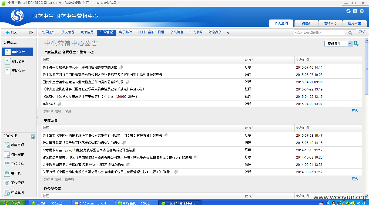The height and width of the screenshot is (205, 369).
Task: Open the 公文管理 menu
Action: pyautogui.click(x=68, y=32)
